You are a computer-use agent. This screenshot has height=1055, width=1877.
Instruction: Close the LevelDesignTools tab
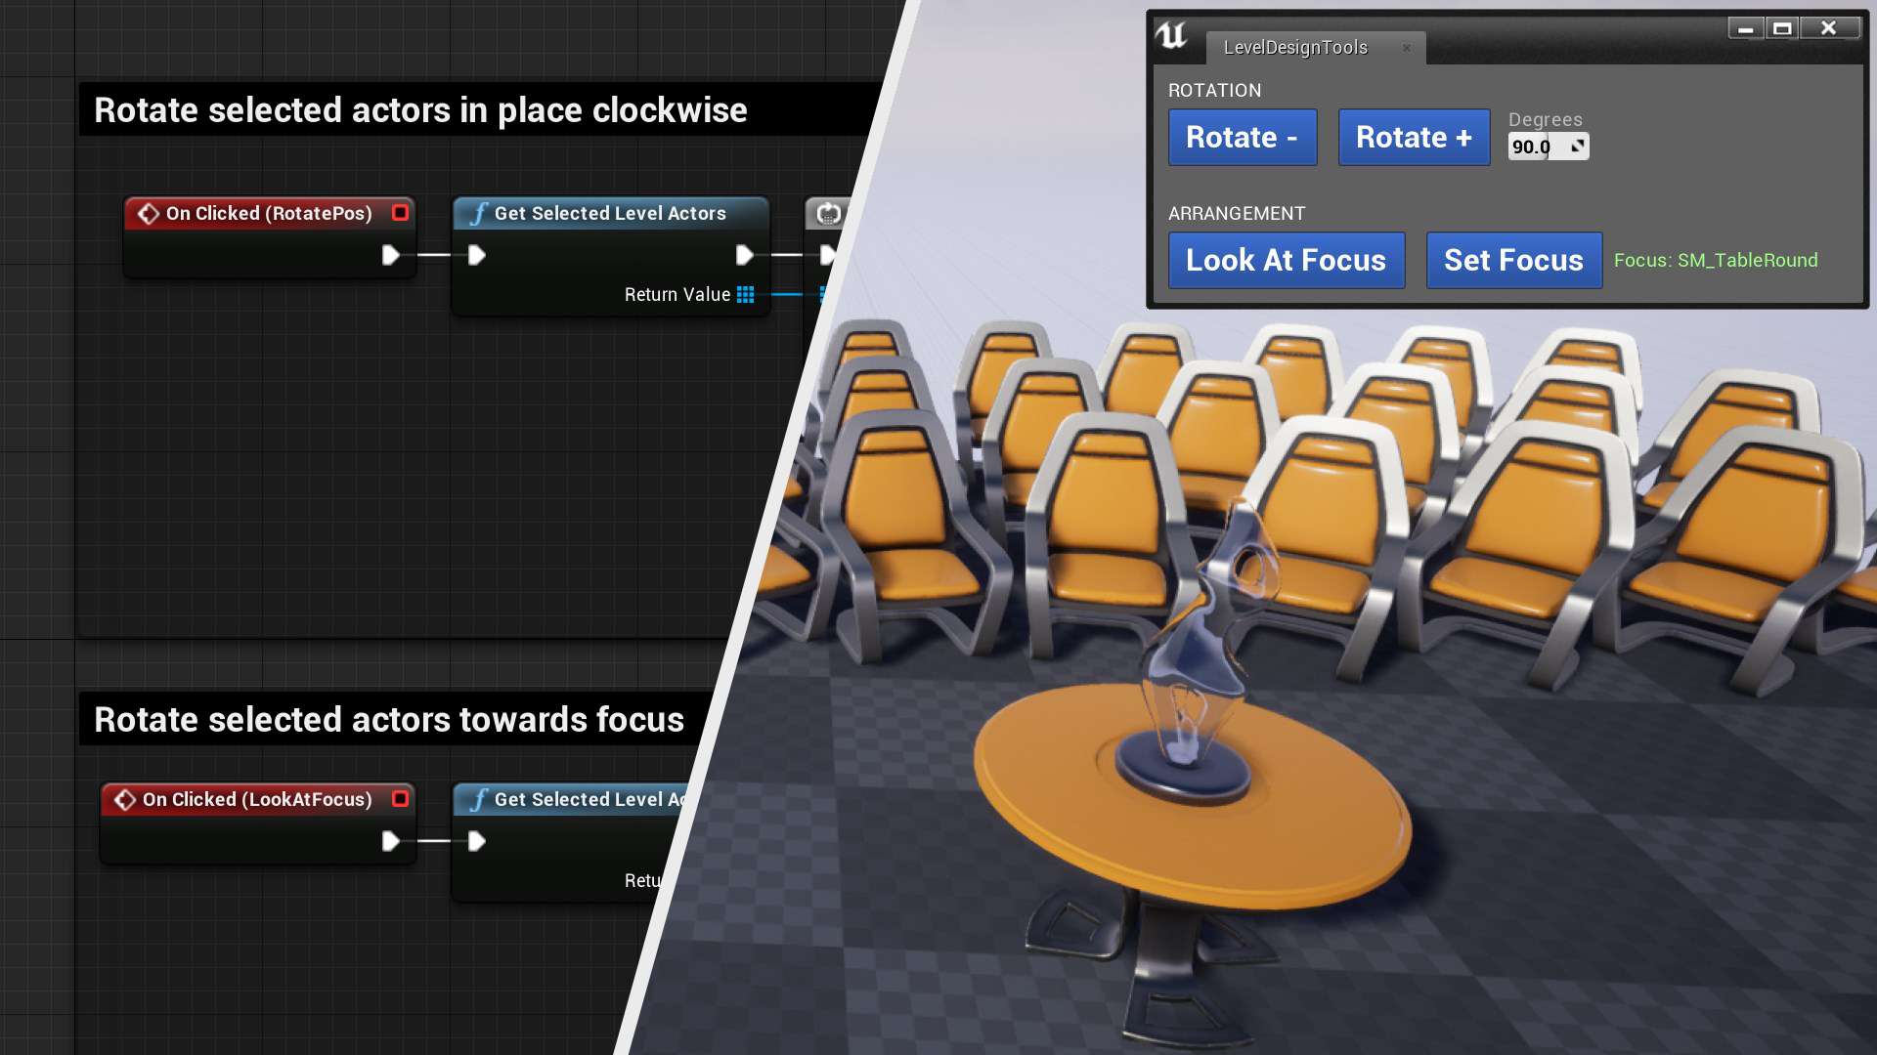tap(1407, 48)
